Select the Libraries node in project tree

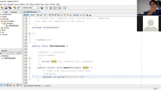coord(6,28)
